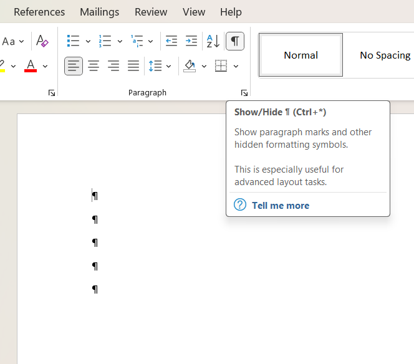Click the multilevel list icon
This screenshot has height=364, width=414.
coord(137,41)
